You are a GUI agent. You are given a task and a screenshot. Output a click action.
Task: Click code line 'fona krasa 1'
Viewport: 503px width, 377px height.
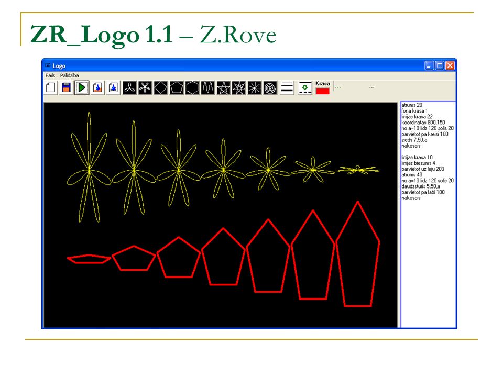(414, 110)
